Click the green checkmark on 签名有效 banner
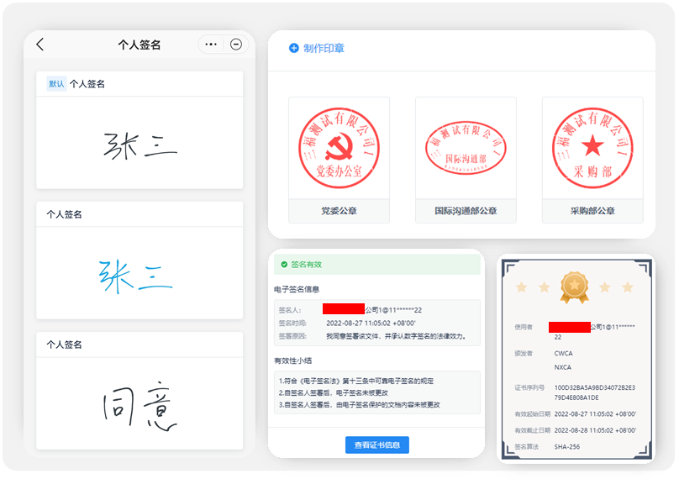679x484 pixels. pyautogui.click(x=282, y=264)
